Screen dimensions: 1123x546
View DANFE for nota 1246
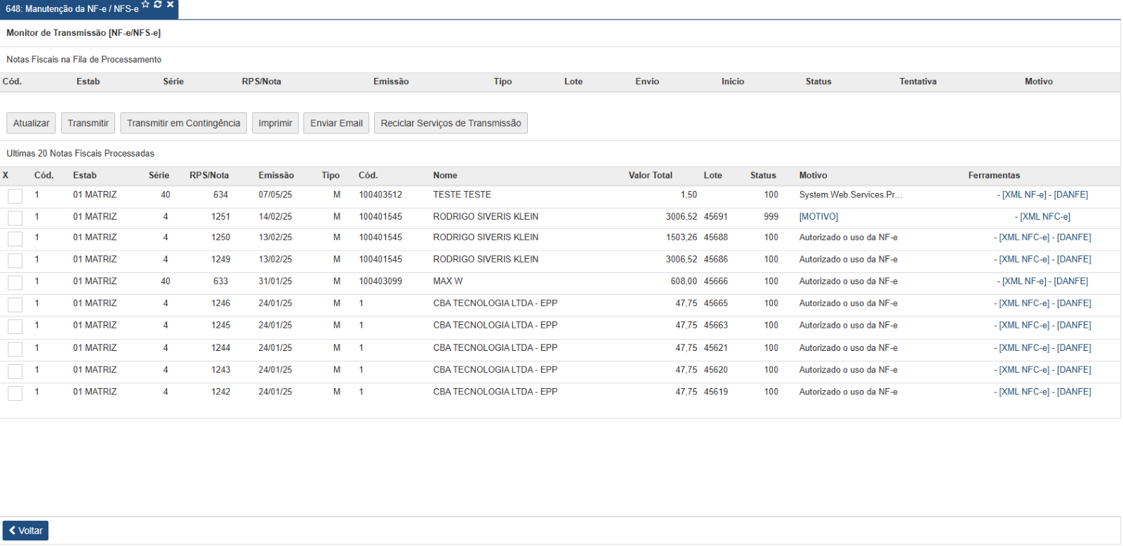pos(1074,304)
